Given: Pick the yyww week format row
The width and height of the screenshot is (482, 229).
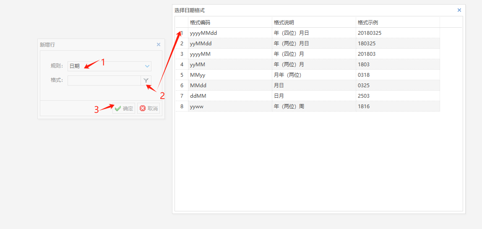Looking at the screenshot, I should 197,106.
